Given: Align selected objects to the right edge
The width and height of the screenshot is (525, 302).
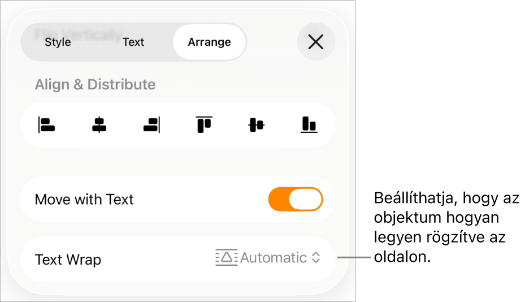Looking at the screenshot, I should tap(151, 125).
